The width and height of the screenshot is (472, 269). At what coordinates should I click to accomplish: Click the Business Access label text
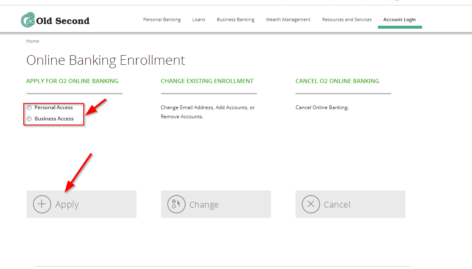[54, 119]
